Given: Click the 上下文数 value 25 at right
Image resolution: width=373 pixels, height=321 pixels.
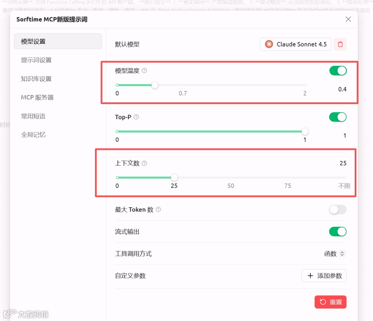Looking at the screenshot, I should (343, 163).
